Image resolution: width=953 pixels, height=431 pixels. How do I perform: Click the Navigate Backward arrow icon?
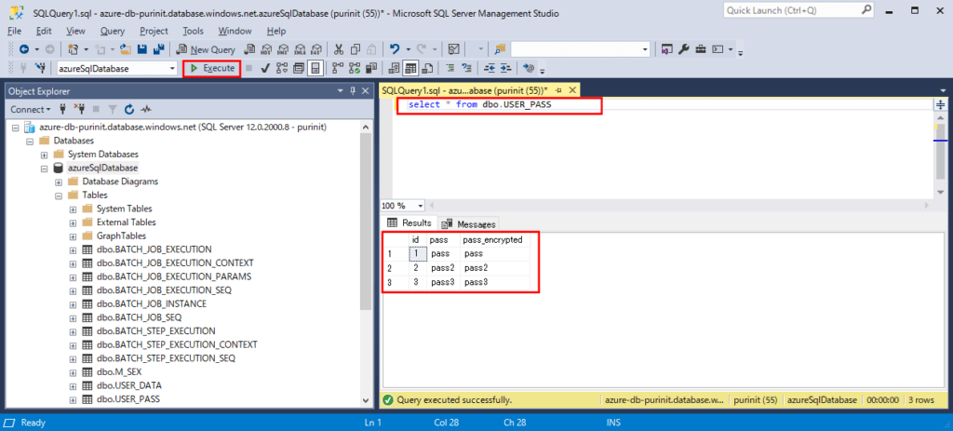coord(23,50)
